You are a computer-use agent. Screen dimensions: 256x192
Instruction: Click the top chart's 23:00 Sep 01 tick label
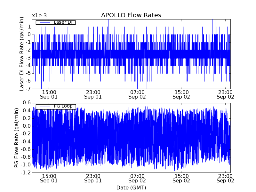click(93, 95)
